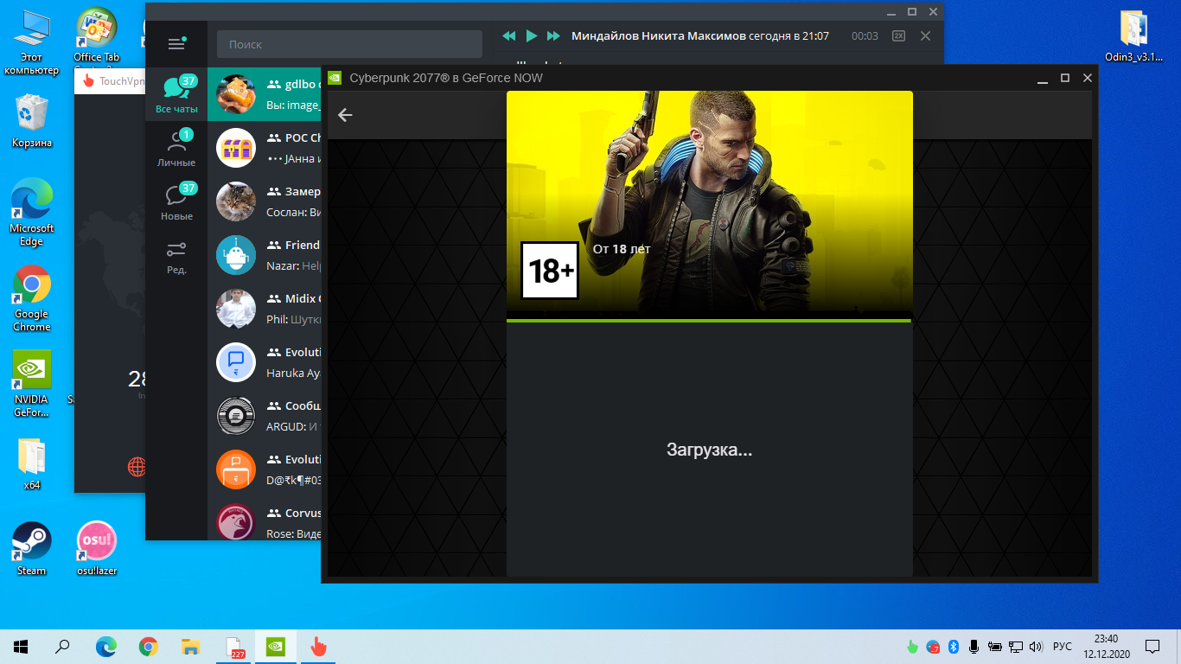Open the Odin3 folder on desktop
Screen dimensions: 1181x664
coord(1133,36)
